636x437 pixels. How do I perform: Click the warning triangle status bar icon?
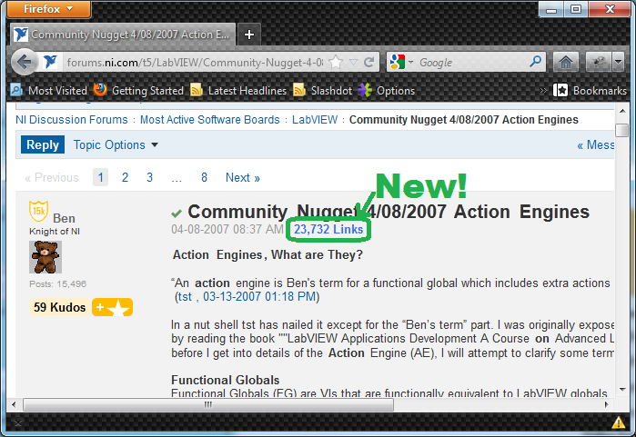(619, 422)
